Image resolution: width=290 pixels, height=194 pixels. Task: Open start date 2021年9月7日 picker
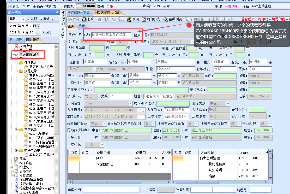39,26
